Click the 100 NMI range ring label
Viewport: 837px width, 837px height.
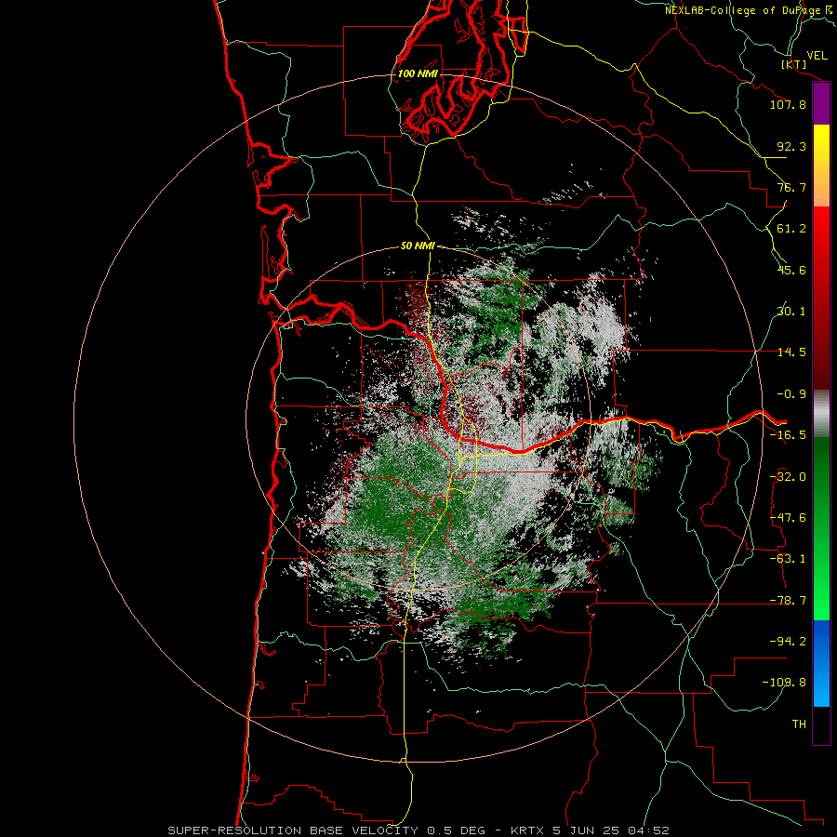[418, 73]
